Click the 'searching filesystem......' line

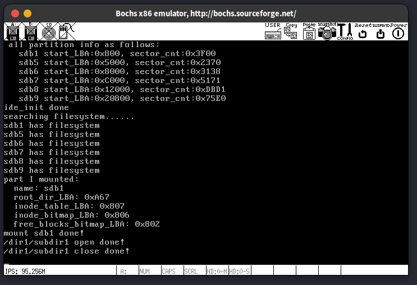point(69,117)
